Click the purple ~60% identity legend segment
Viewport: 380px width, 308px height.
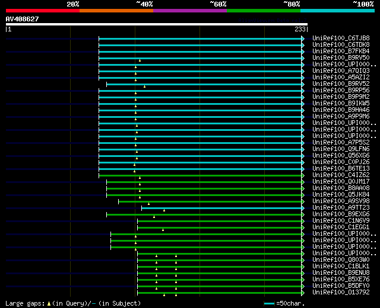click(190, 11)
